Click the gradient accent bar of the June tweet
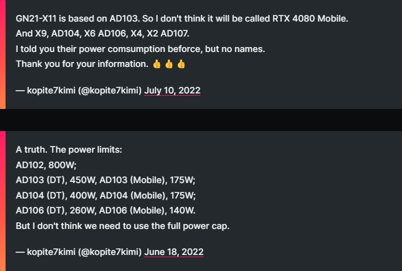The width and height of the screenshot is (402, 271). pos(3,201)
